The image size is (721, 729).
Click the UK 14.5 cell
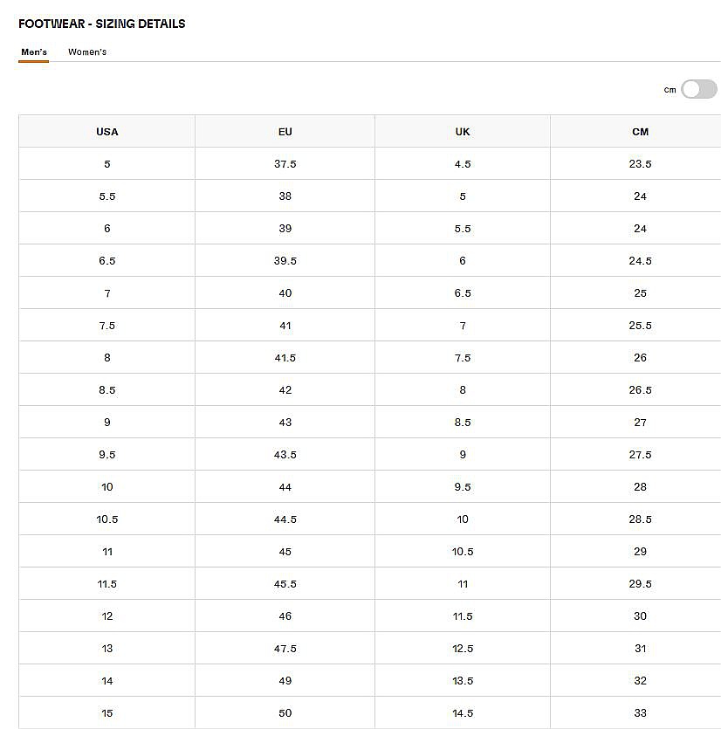[x=463, y=712]
